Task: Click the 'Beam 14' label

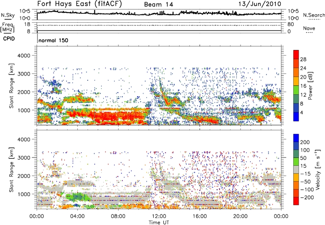Action: [x=158, y=4]
